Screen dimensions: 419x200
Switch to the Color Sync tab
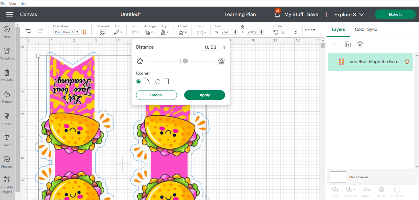[366, 29]
